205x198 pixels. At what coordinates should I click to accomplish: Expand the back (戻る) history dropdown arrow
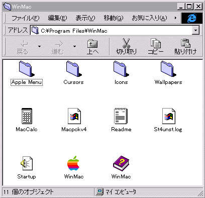point(40,46)
